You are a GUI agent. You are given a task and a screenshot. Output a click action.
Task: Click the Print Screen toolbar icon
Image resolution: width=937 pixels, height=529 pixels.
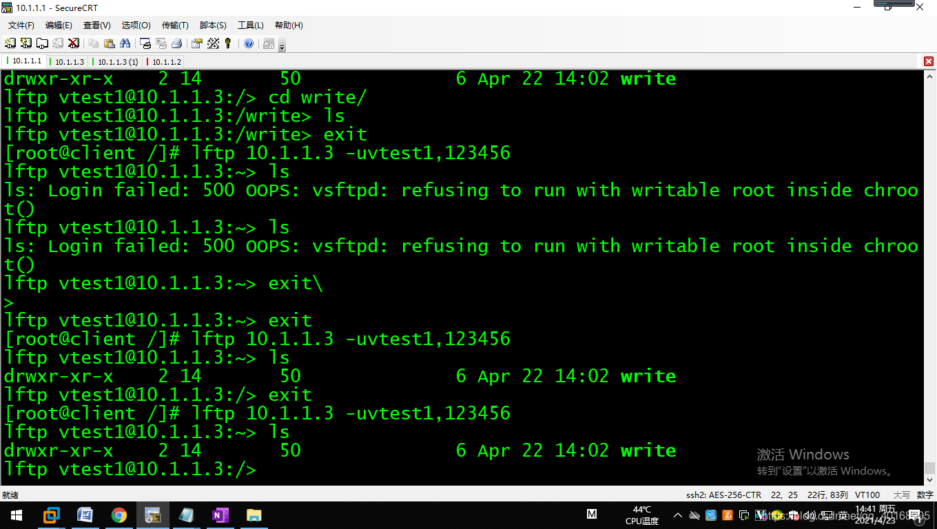pyautogui.click(x=145, y=43)
